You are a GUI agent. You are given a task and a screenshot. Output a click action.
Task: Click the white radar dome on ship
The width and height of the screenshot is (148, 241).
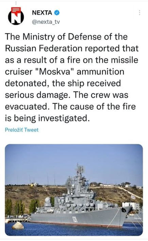pos(48,201)
